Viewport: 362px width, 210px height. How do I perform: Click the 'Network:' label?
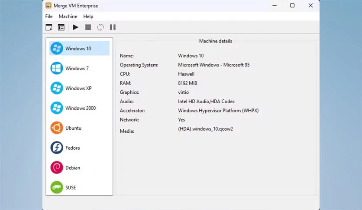coord(129,120)
